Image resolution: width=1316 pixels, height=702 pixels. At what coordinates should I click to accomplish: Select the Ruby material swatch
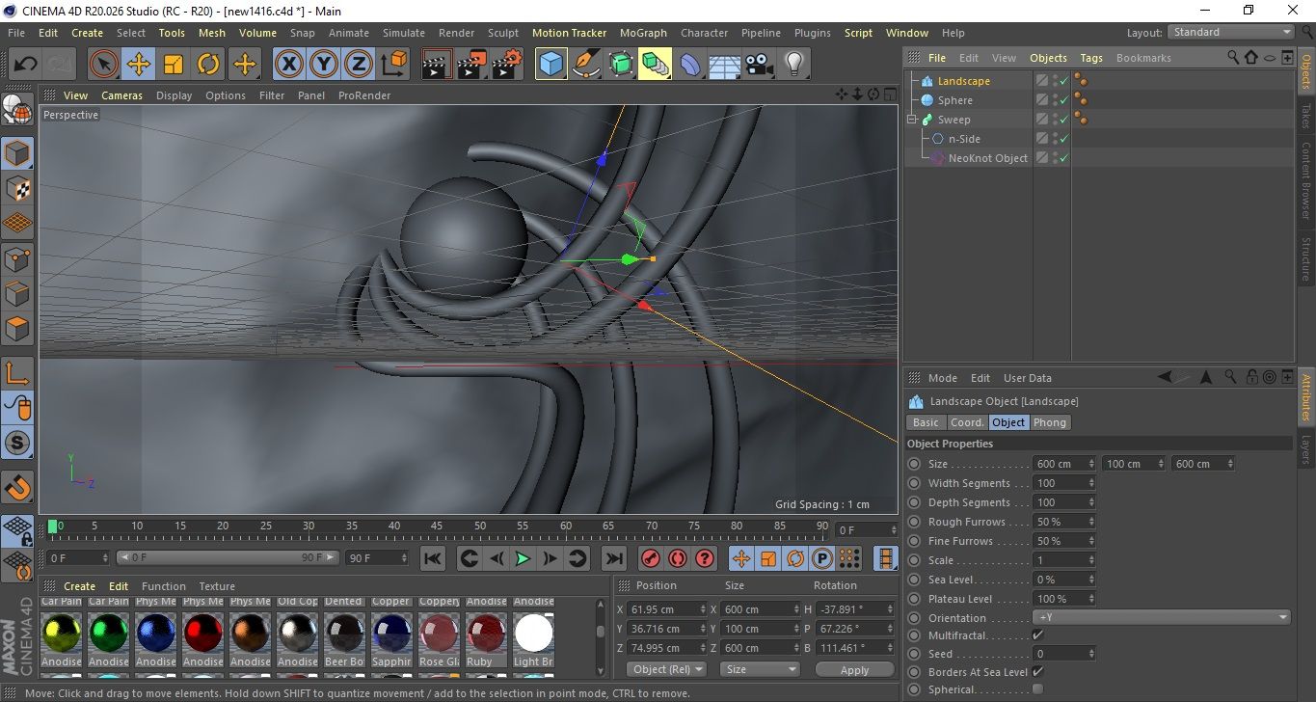click(x=486, y=634)
